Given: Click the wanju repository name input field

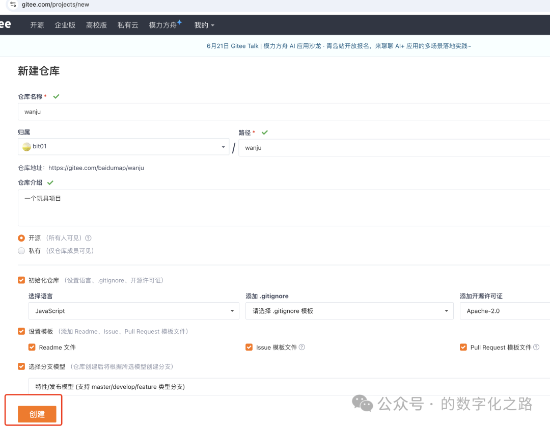Looking at the screenshot, I should point(153,112).
